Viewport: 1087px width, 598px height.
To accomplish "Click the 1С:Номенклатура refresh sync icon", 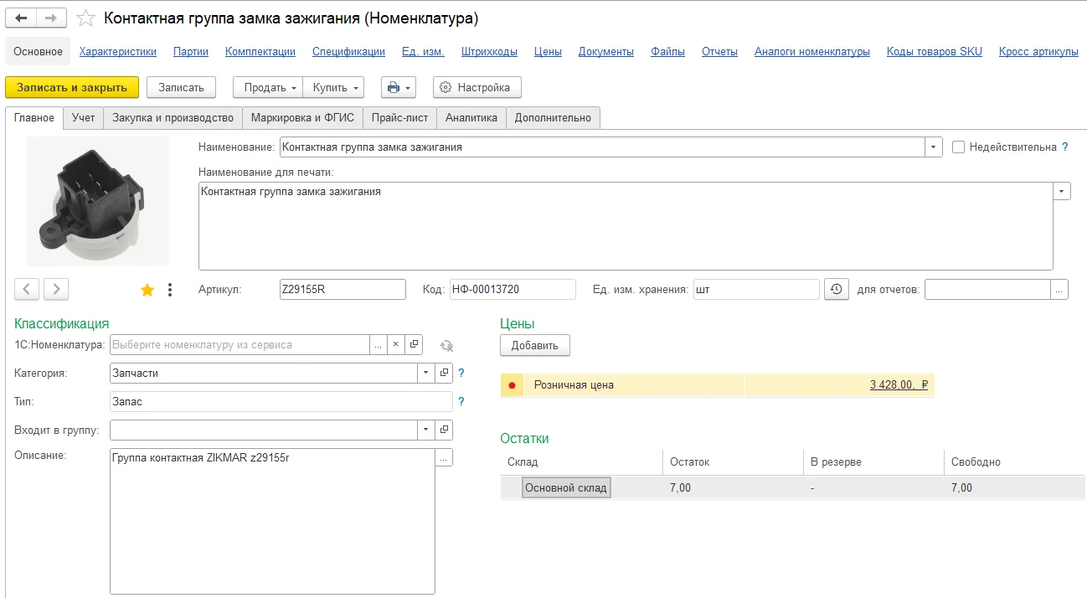I will pyautogui.click(x=446, y=345).
